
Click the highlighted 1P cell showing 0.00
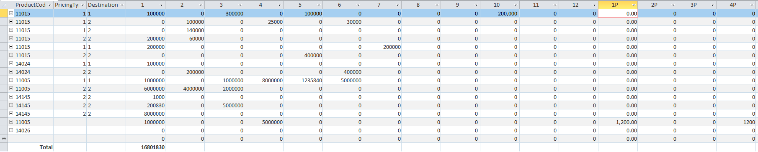618,13
